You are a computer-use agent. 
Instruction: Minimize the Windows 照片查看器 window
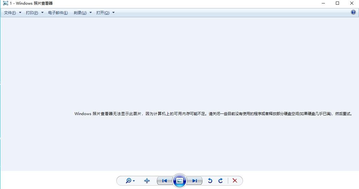pos(323,3)
